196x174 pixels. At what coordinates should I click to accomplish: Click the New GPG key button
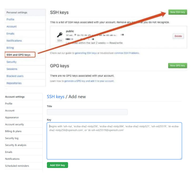coord(178,65)
